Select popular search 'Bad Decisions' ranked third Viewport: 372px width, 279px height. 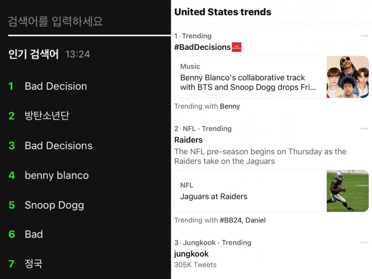point(58,145)
